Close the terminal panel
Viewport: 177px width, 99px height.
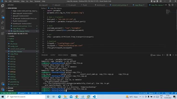[x=176, y=55]
